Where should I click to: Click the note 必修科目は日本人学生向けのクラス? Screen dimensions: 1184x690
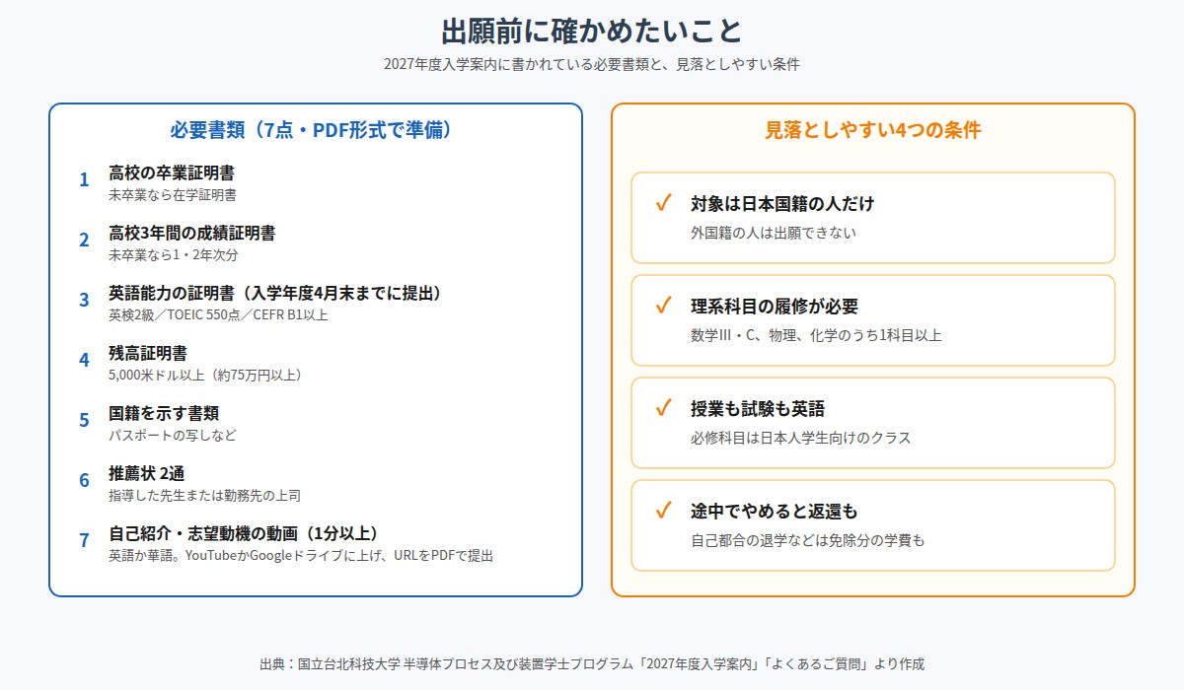point(800,438)
